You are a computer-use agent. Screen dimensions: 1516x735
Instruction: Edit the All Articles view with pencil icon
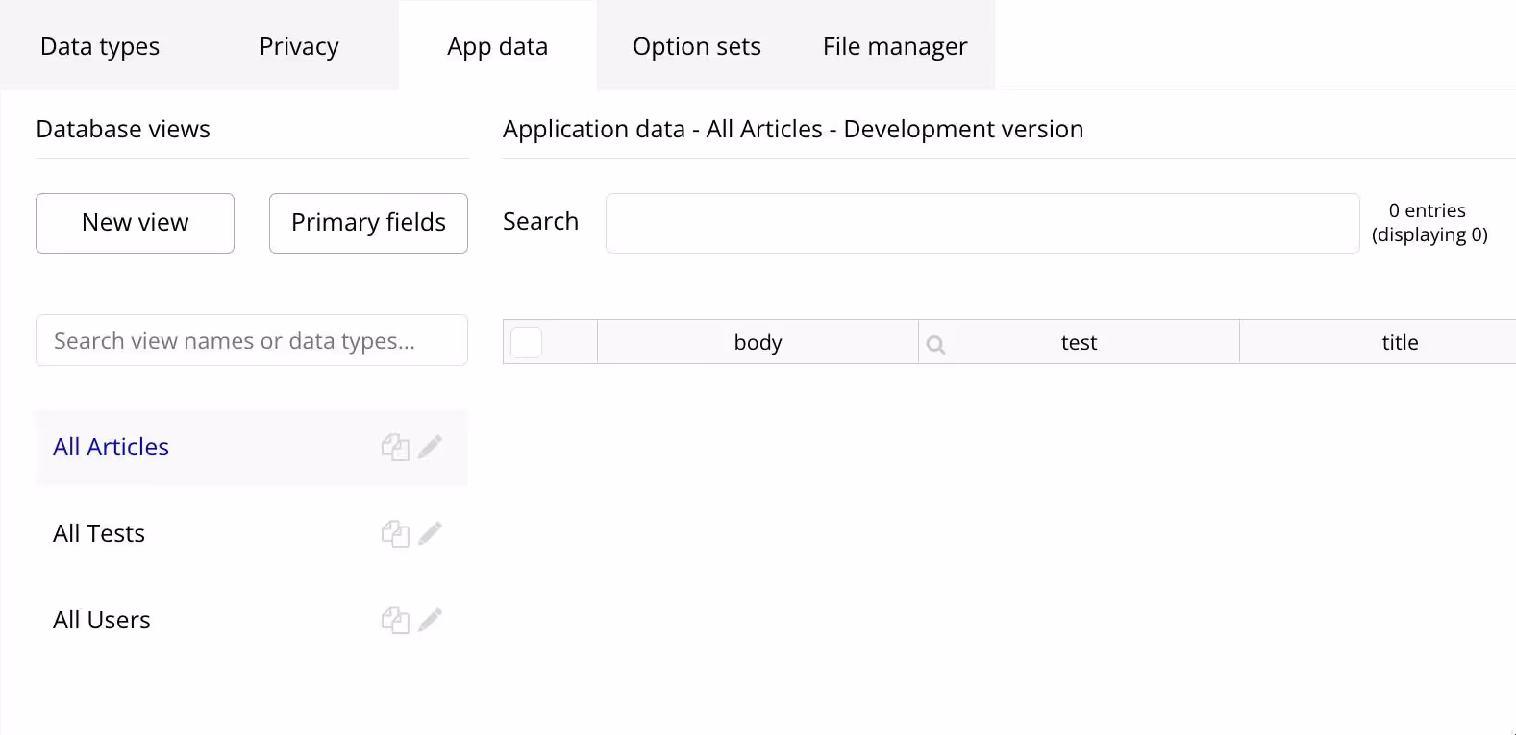click(x=431, y=447)
